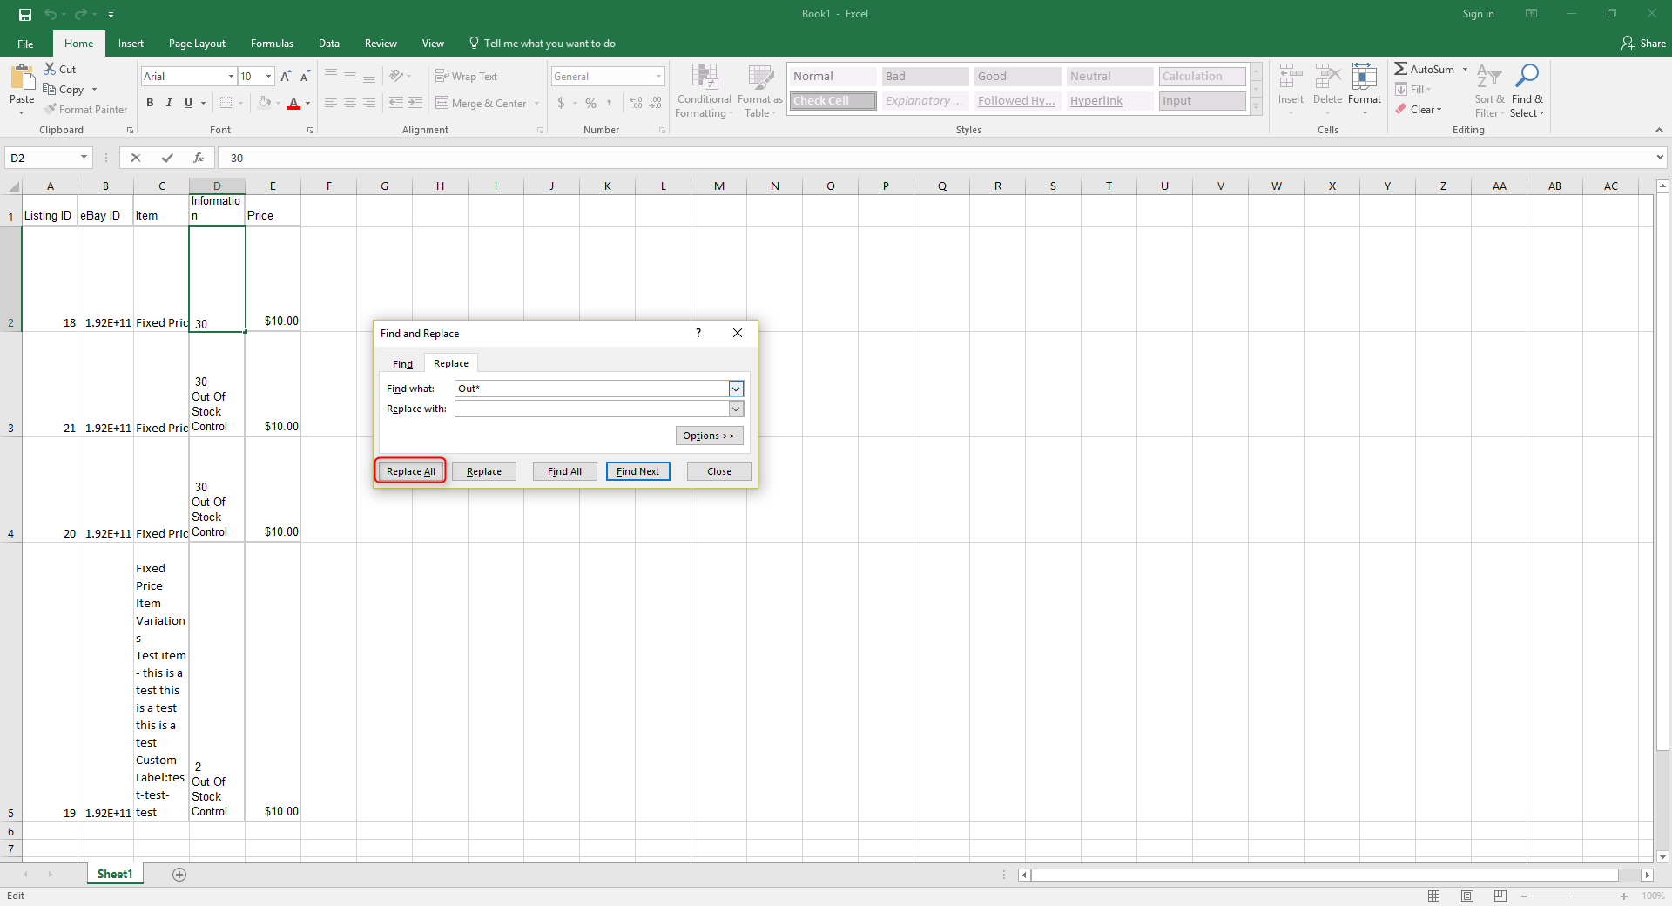
Task: Open the File tab
Action: 25,44
